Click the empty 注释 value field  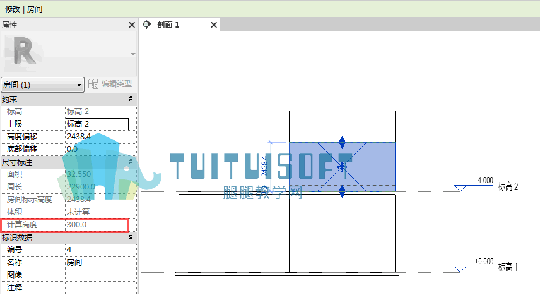[x=97, y=288]
